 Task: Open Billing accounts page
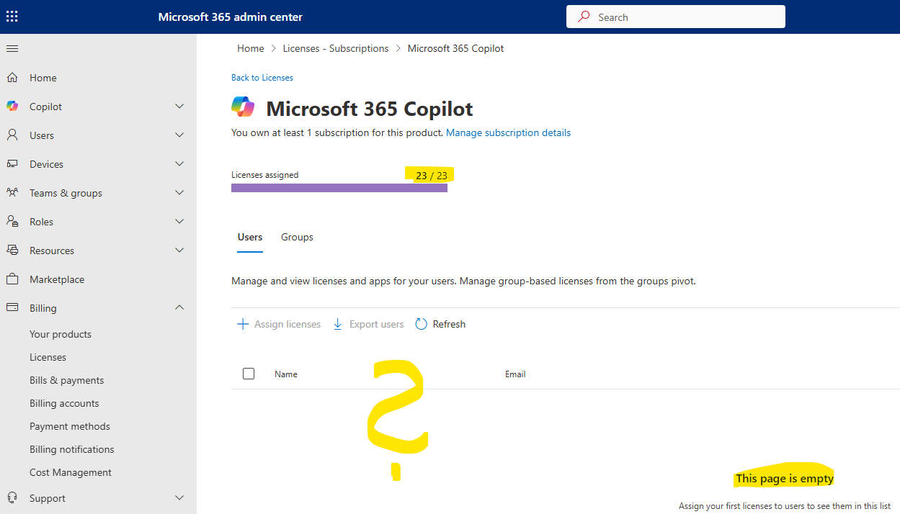click(64, 403)
